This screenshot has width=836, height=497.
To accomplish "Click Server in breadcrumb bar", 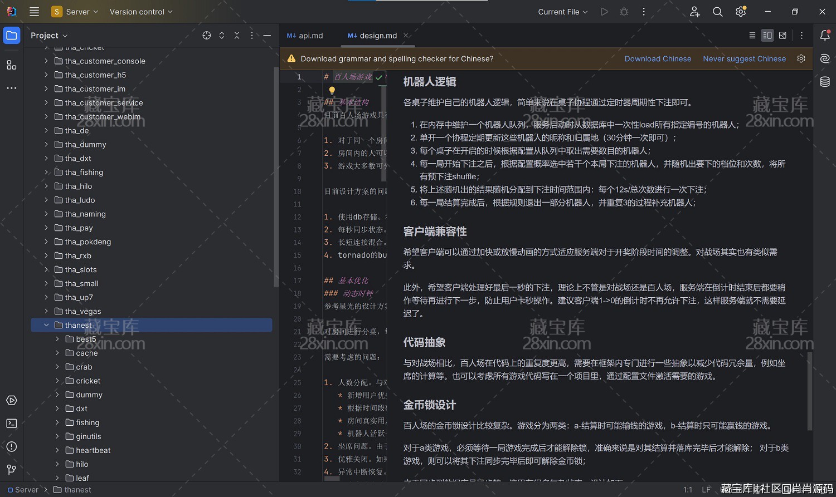I will click(23, 490).
